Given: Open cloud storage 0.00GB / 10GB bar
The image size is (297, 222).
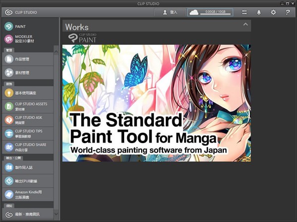Looking at the screenshot, I should pos(210,12).
